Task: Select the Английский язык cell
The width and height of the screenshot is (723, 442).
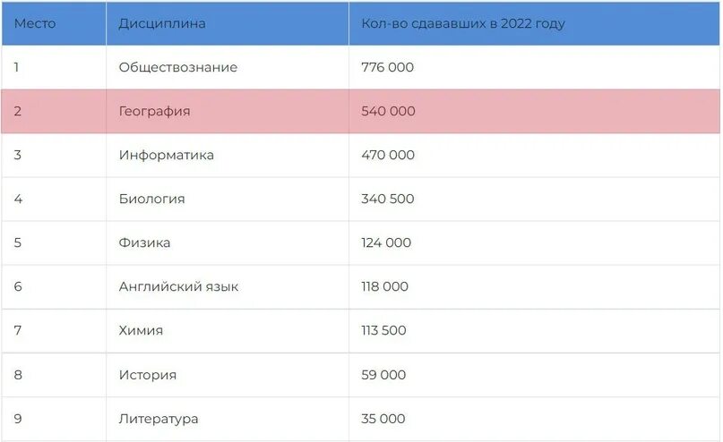Action: [228, 287]
